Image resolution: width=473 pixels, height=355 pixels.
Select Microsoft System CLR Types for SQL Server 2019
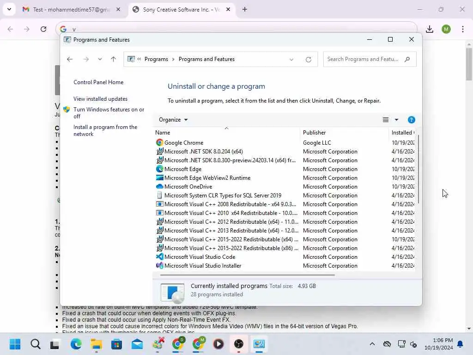click(x=285, y=196)
